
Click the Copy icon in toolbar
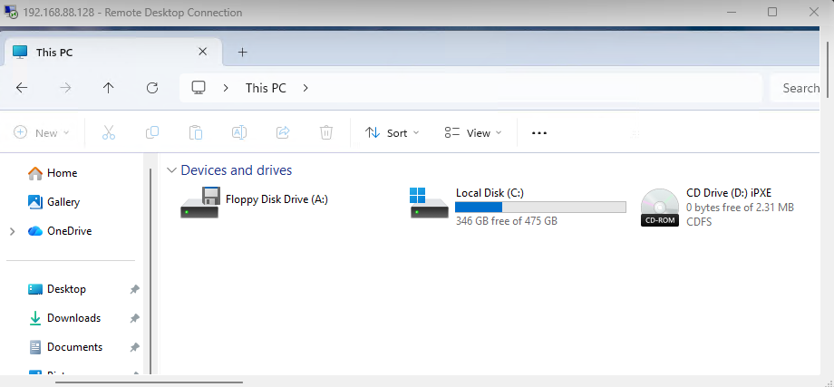(x=152, y=132)
